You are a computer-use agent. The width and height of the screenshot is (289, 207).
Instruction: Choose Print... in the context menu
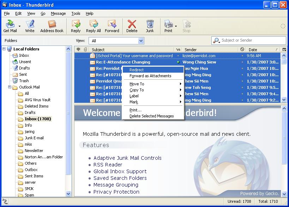point(153,110)
